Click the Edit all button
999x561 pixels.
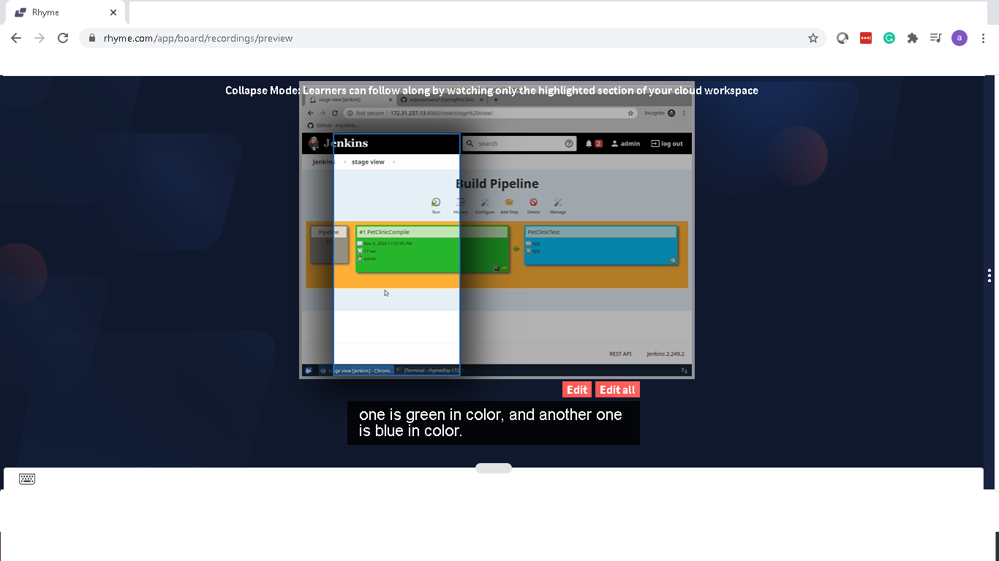[x=617, y=390]
